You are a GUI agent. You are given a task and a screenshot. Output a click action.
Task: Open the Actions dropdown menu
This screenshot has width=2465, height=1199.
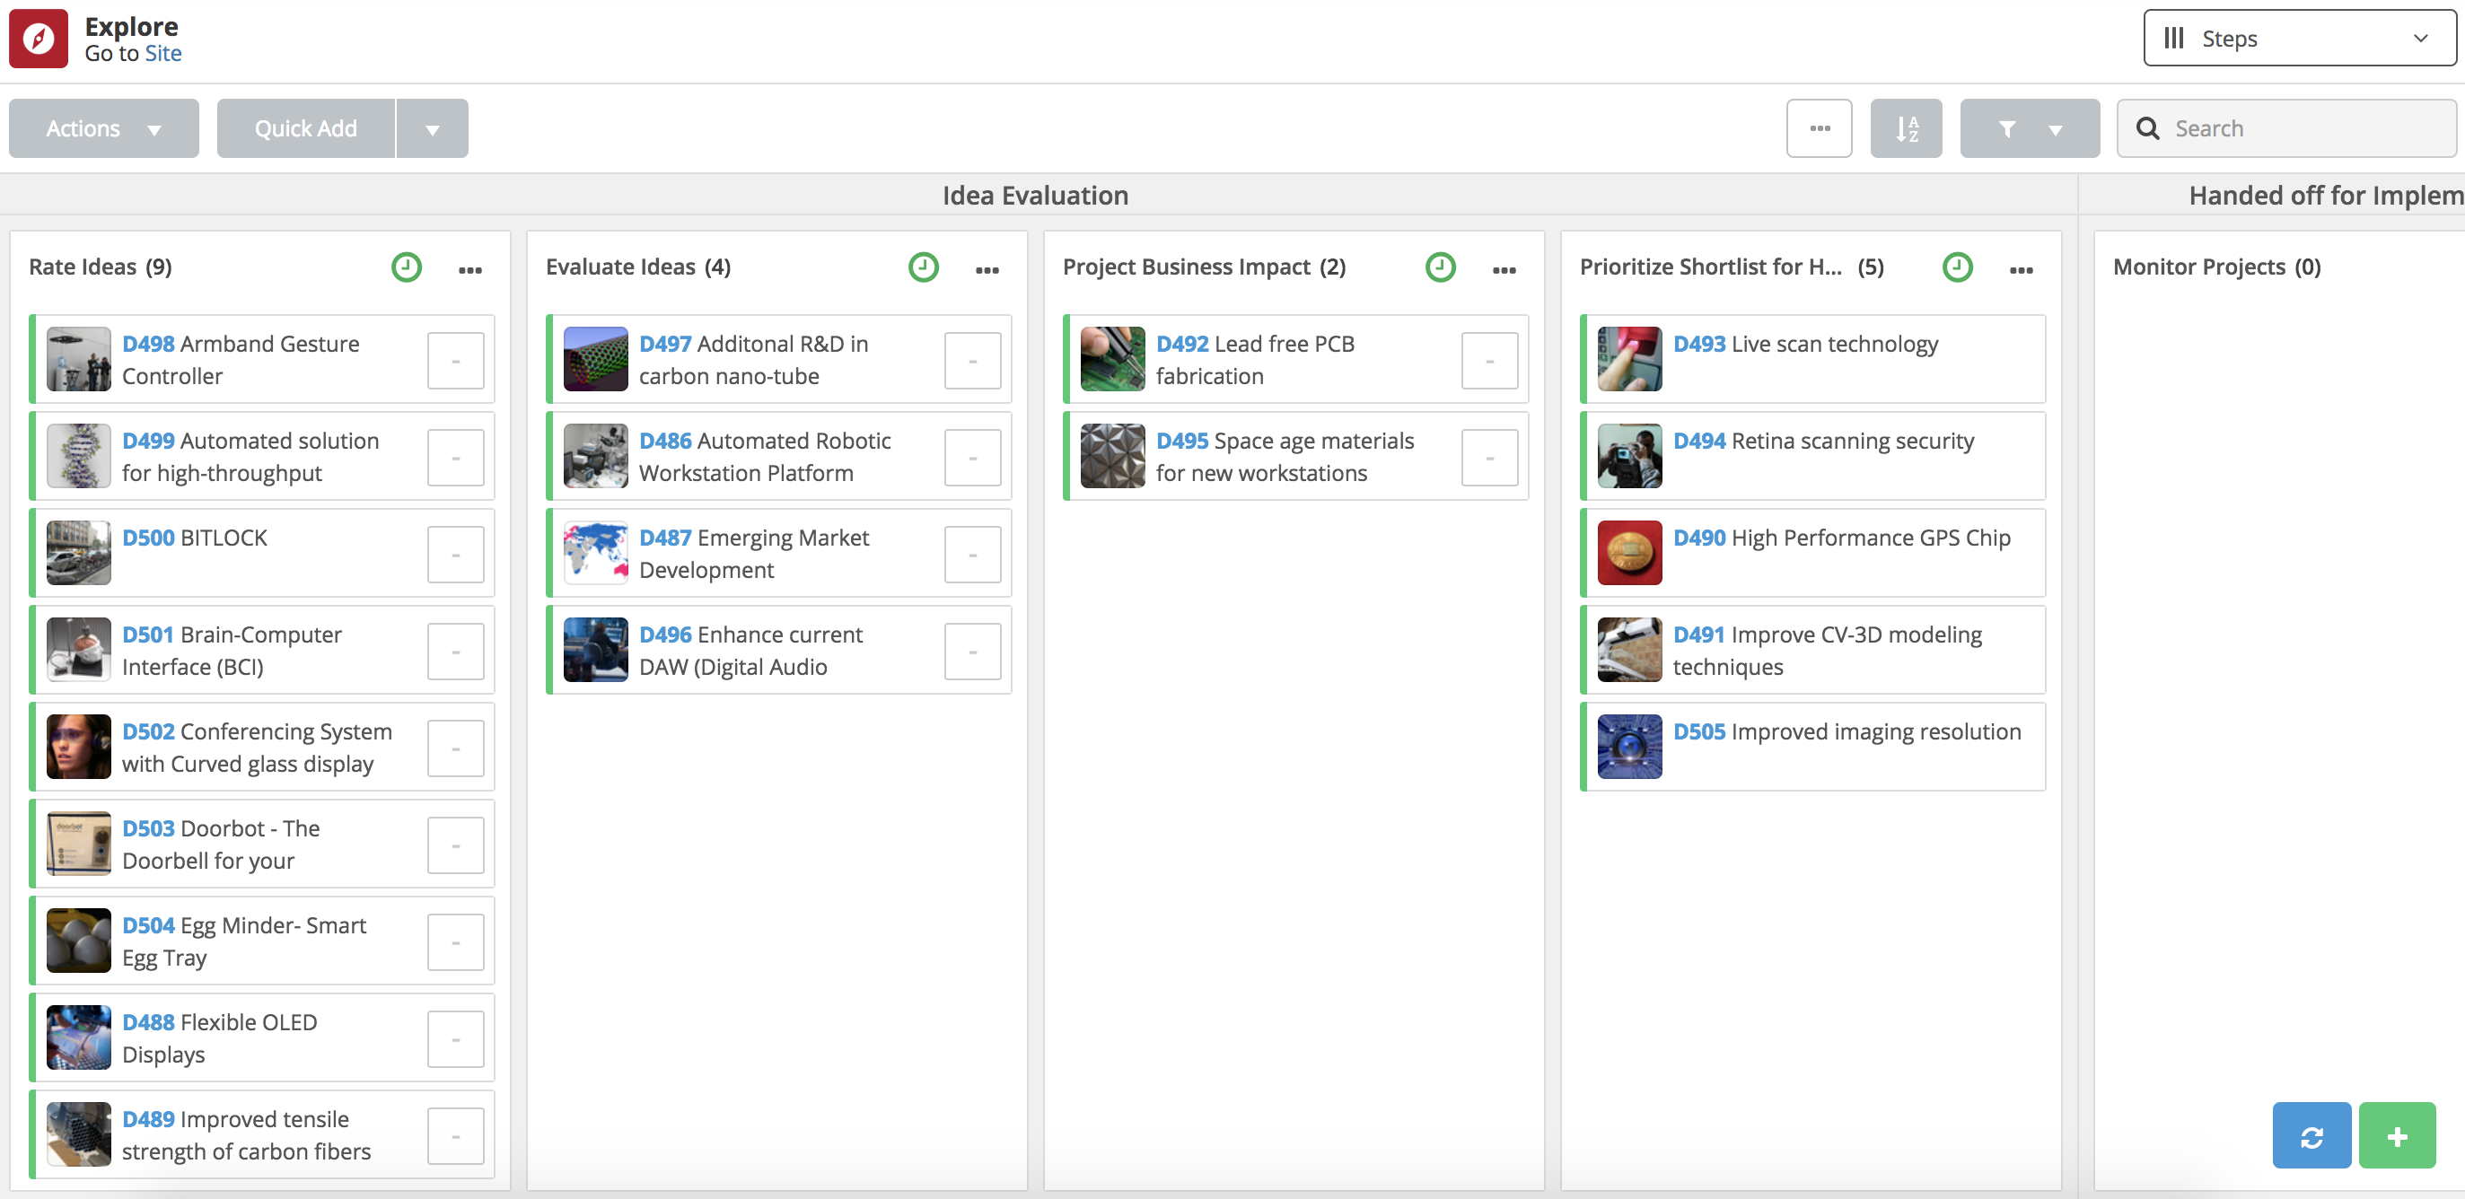(x=103, y=128)
